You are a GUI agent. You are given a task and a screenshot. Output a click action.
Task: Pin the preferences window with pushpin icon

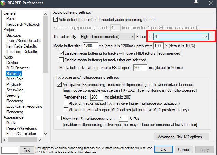(x=196, y=3)
